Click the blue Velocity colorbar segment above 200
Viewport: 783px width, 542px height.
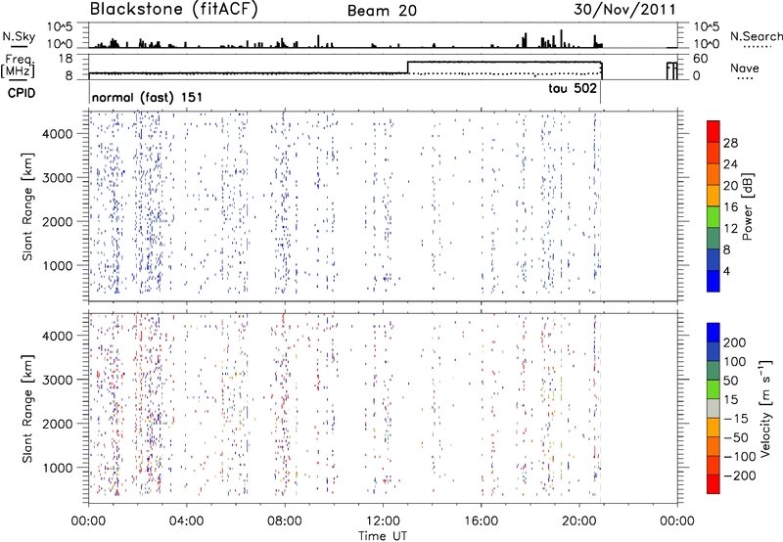714,333
